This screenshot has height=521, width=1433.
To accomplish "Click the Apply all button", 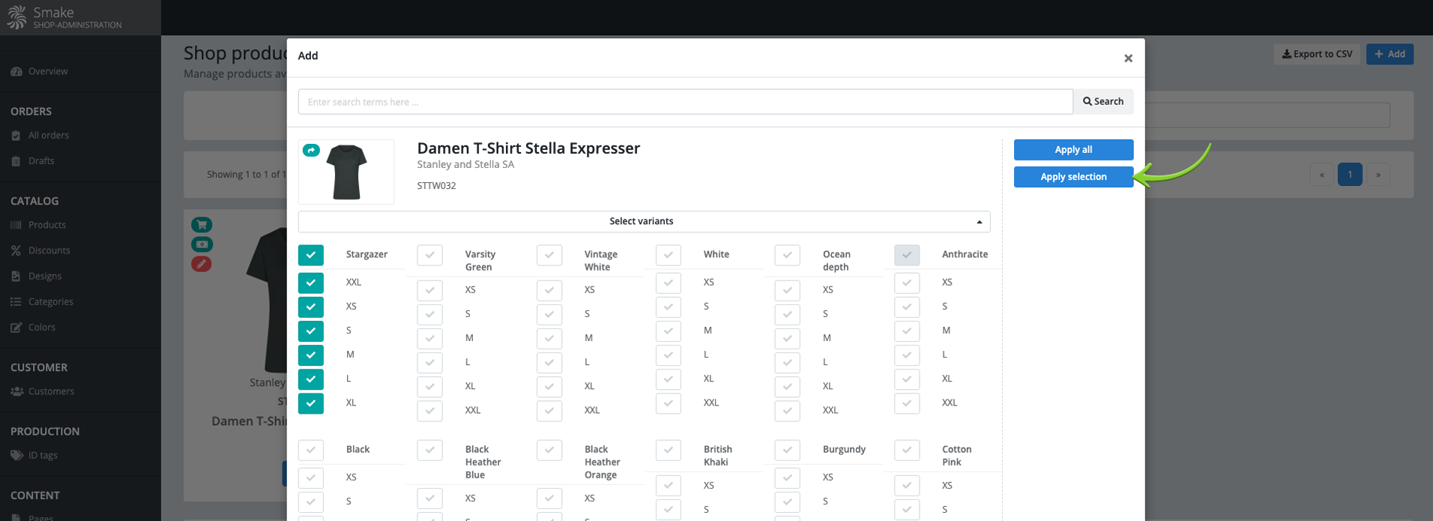I will [x=1073, y=150].
